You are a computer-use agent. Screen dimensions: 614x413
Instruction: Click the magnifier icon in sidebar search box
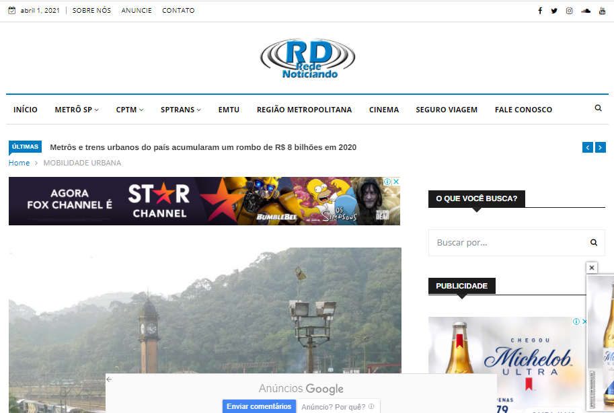594,243
